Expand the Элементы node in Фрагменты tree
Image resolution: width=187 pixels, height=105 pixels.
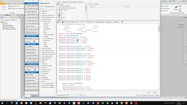pyautogui.click(x=41, y=13)
